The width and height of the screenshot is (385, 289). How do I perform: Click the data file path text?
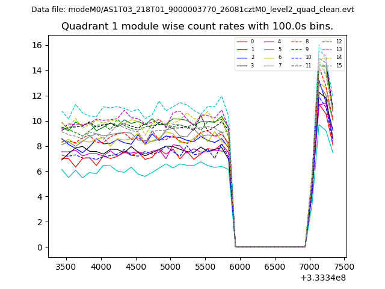pyautogui.click(x=192, y=10)
